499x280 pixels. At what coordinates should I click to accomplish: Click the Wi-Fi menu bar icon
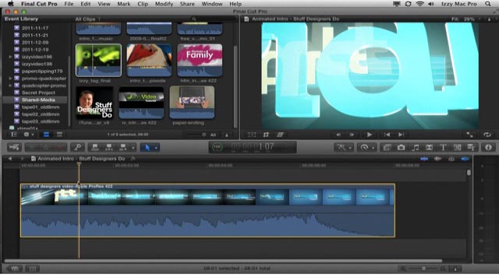point(420,4)
